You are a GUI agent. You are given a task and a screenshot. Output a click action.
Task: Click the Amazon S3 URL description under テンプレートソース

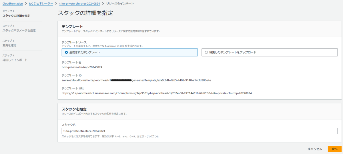click(102, 46)
